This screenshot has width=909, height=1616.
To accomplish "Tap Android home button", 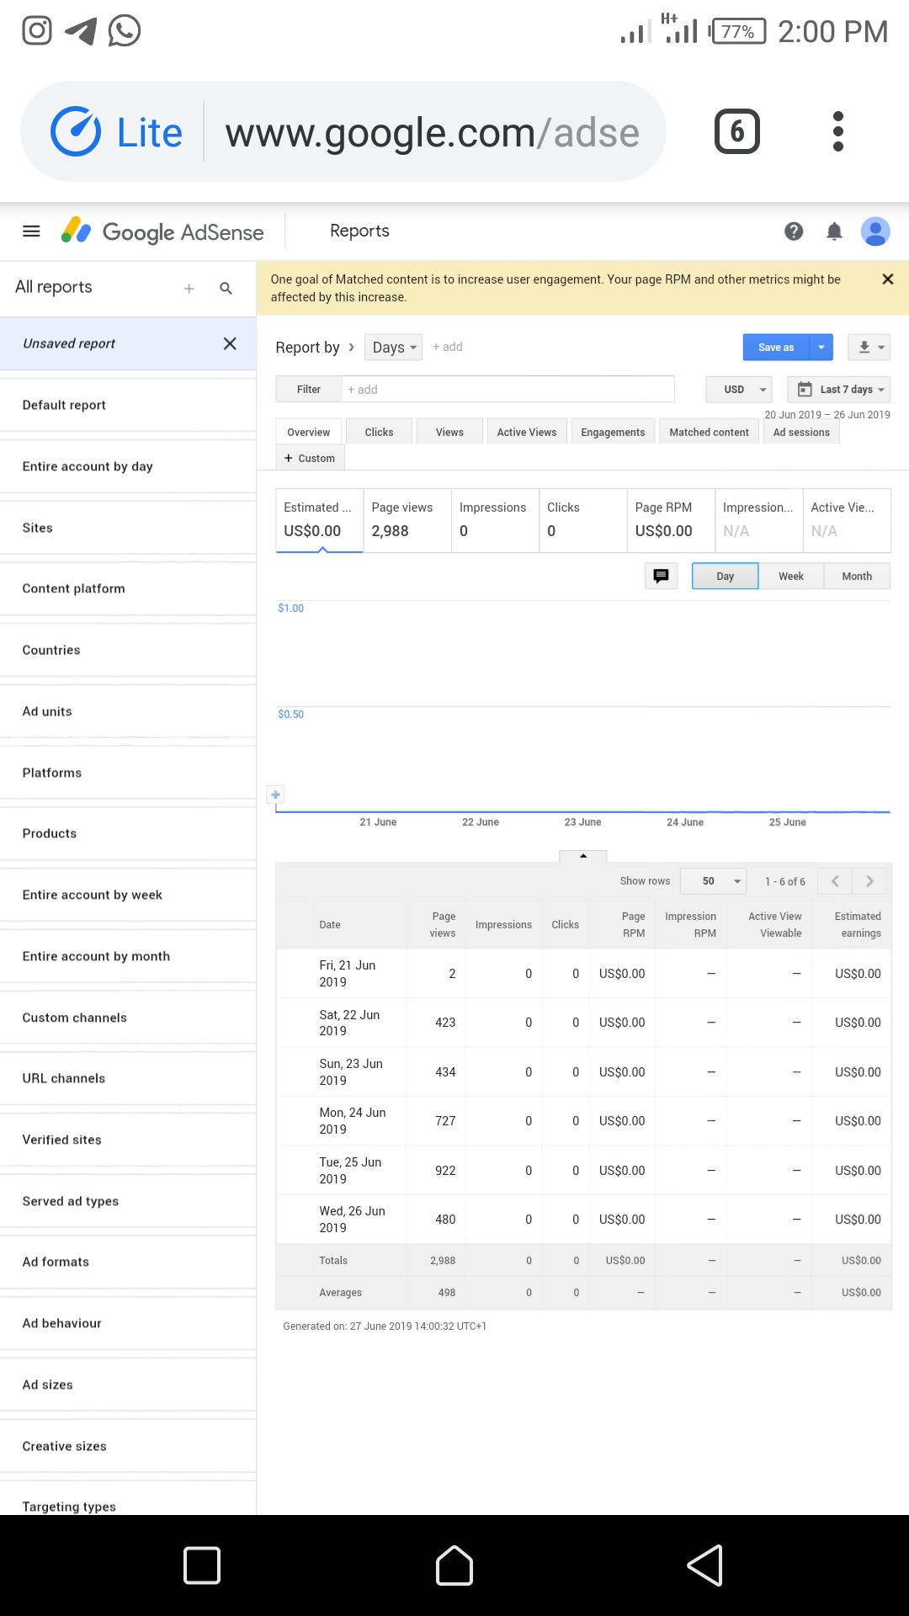I will point(454,1565).
